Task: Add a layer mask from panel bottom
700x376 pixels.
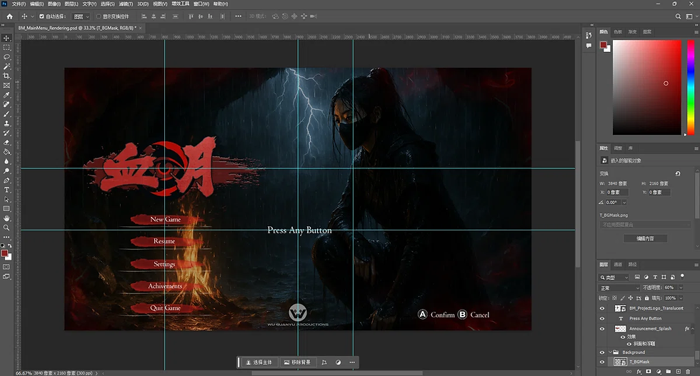Action: pos(649,371)
